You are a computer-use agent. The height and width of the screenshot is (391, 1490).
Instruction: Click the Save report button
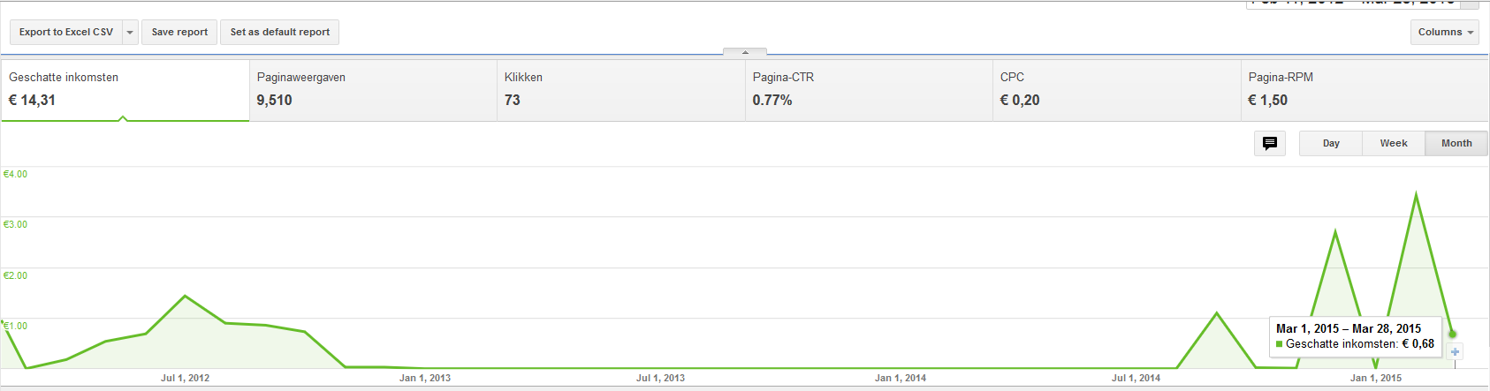tap(179, 33)
